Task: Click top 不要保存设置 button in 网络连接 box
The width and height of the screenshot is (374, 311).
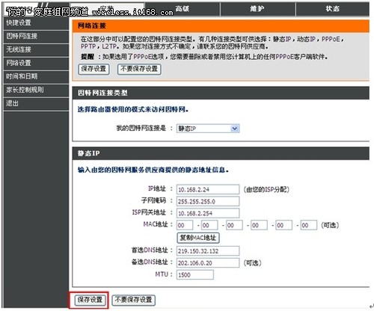Action: [139, 69]
